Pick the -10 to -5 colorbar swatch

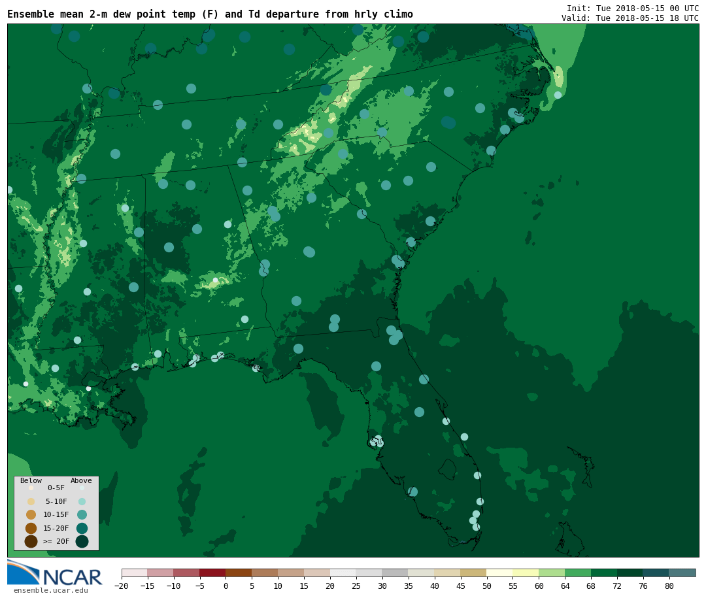point(187,573)
